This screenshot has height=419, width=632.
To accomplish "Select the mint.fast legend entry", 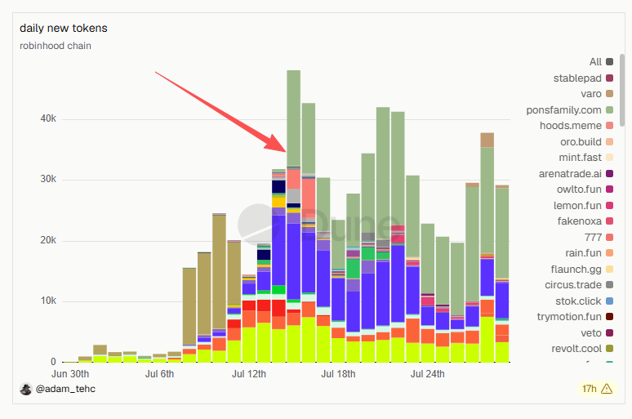I will click(586, 158).
